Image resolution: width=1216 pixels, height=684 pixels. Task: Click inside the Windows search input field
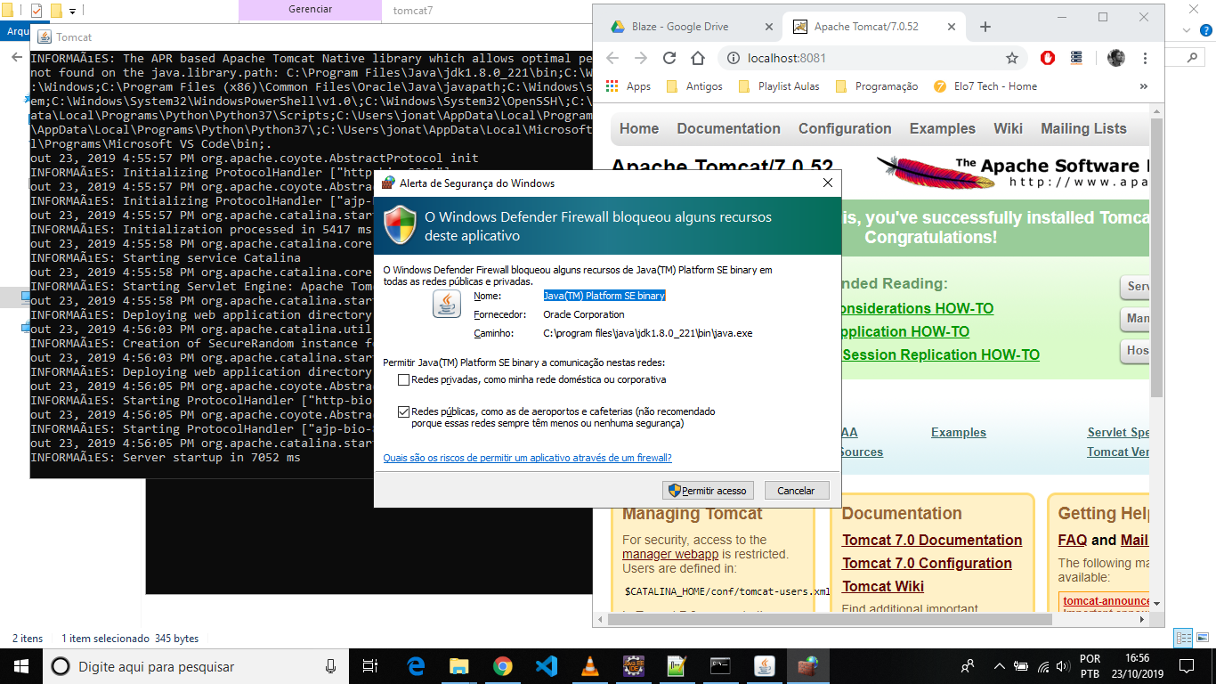(178, 665)
